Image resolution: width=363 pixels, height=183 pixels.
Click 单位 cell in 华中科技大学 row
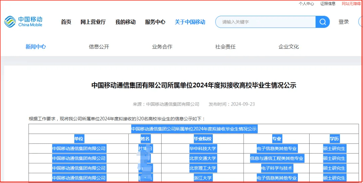pyautogui.click(x=79, y=148)
